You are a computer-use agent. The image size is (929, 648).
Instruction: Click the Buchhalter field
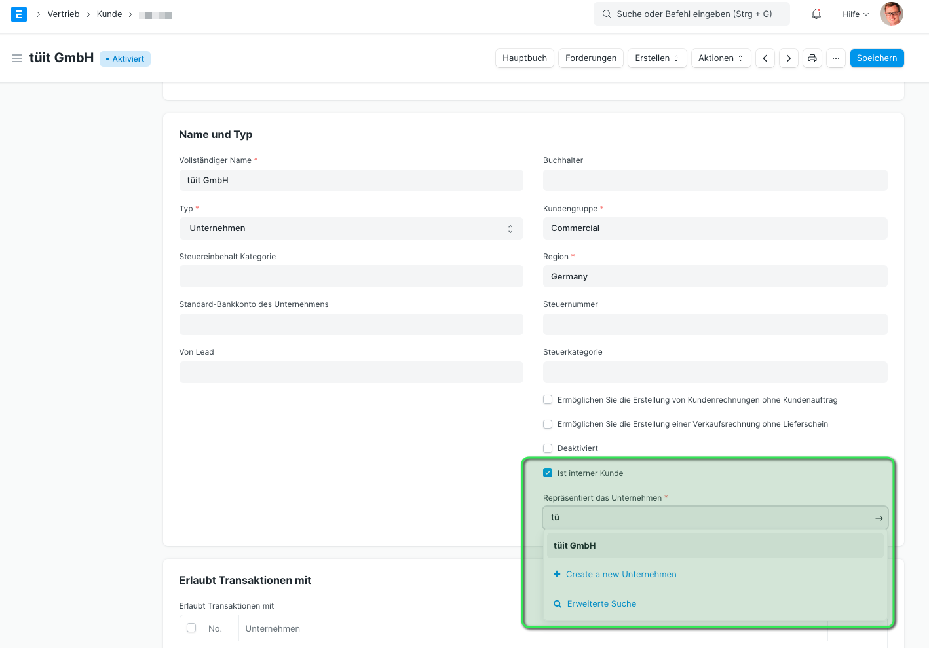(715, 181)
